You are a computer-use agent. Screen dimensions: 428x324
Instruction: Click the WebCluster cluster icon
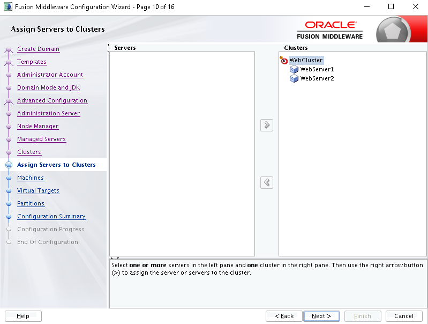[284, 60]
